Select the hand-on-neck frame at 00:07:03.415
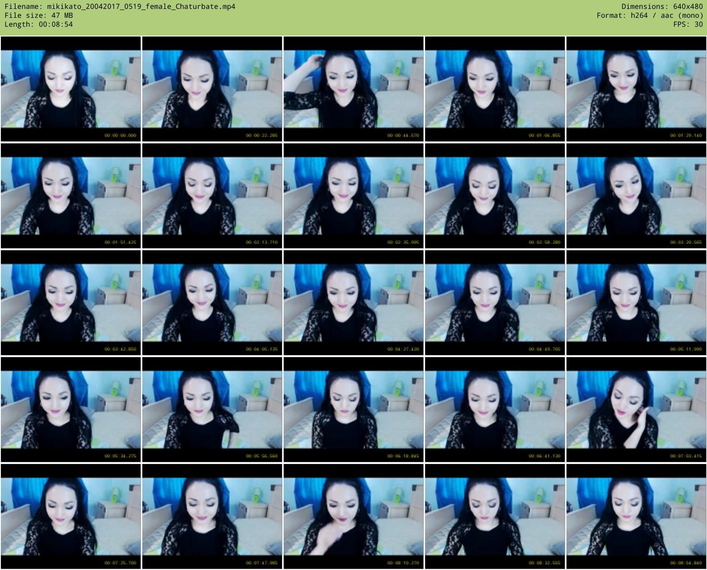Screen dimensions: 707x570 coord(636,410)
